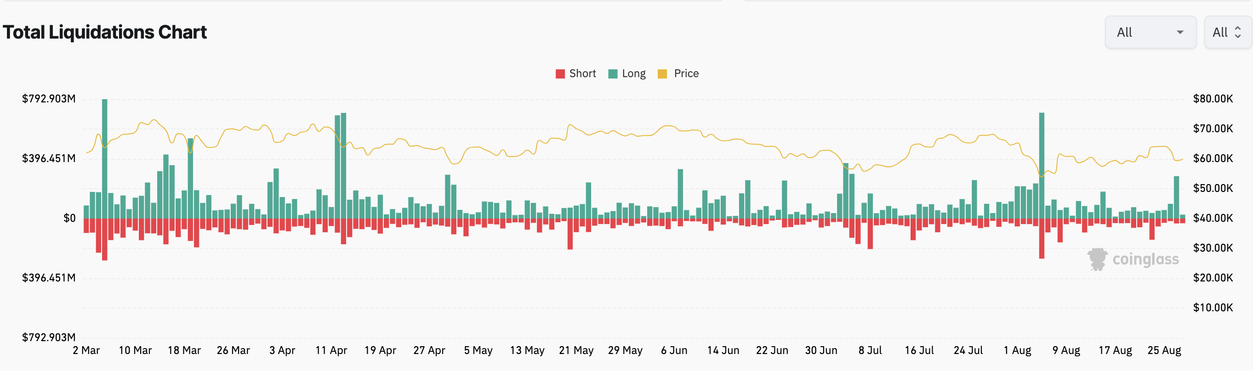Open the first All dropdown arrow
Screen dimensions: 1253x371
1179,33
